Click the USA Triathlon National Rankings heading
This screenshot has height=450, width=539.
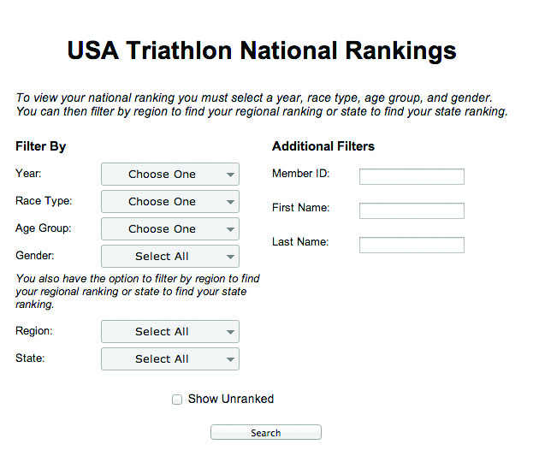pyautogui.click(x=261, y=50)
